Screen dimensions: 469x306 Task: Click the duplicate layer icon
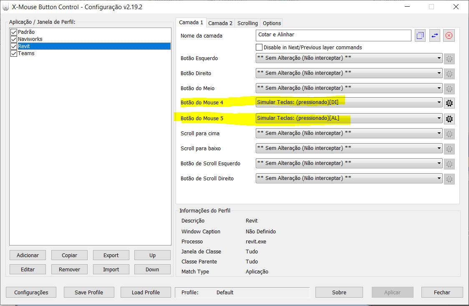click(x=420, y=35)
